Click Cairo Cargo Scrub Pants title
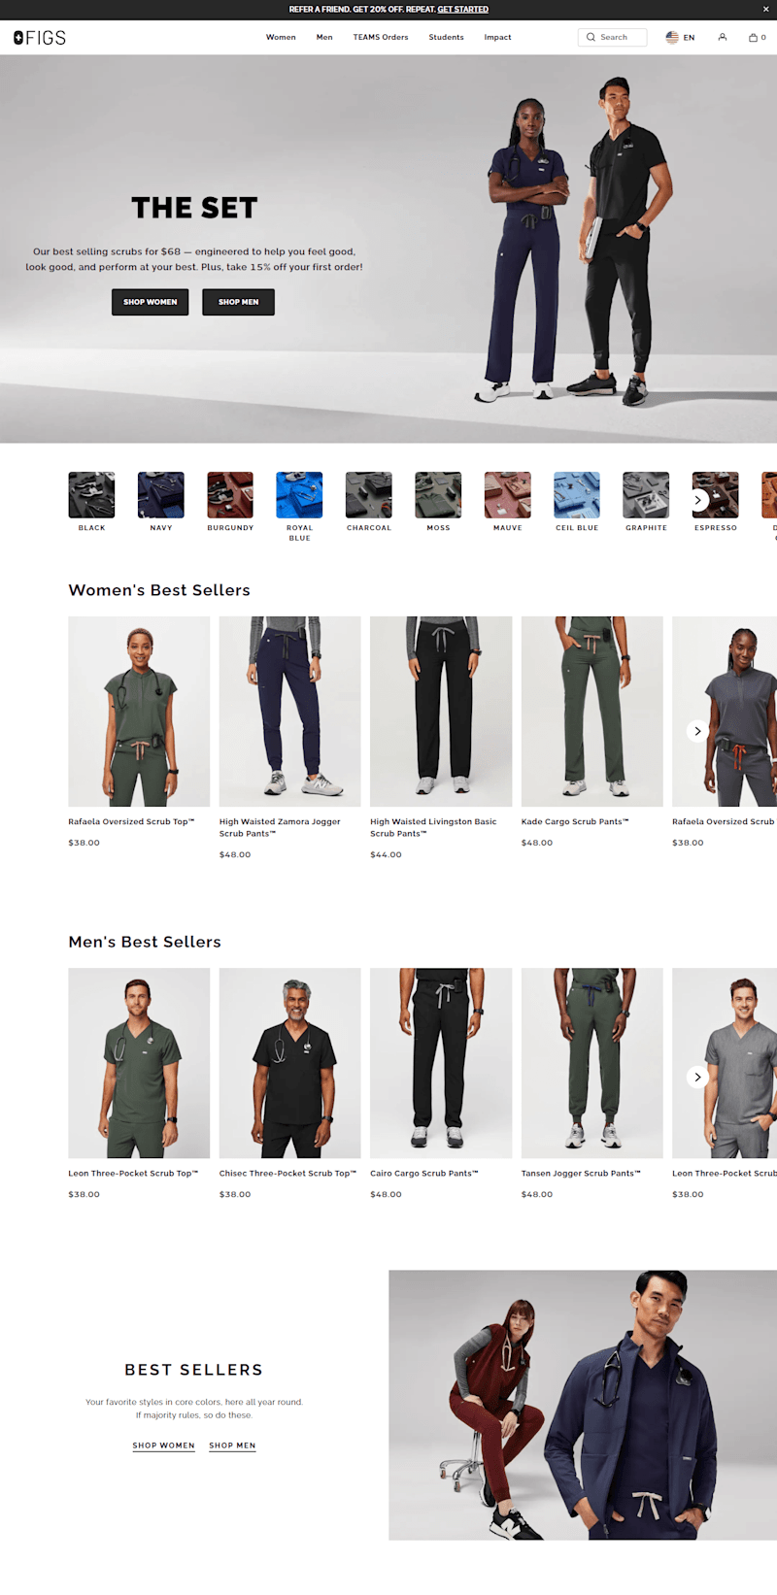Viewport: 777px width, 1595px height. 424,1173
